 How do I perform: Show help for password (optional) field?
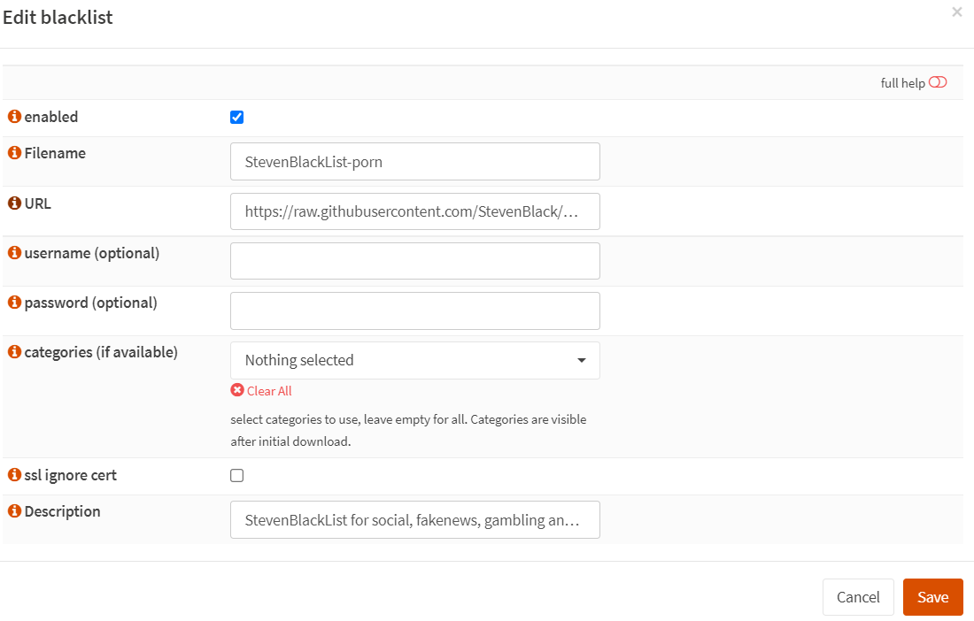point(14,303)
